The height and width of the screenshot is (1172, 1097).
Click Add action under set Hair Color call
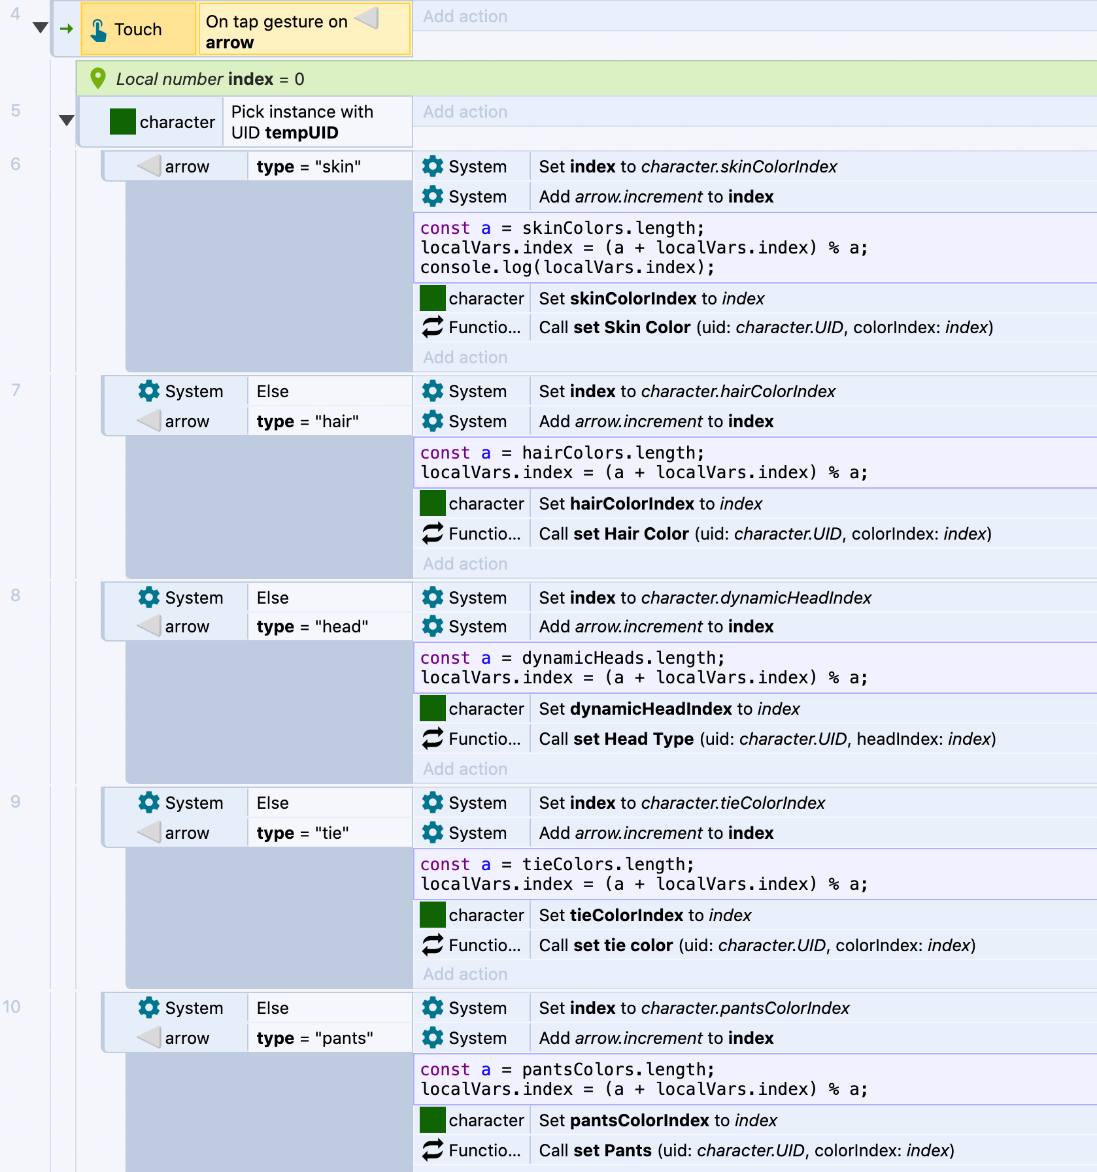point(465,564)
